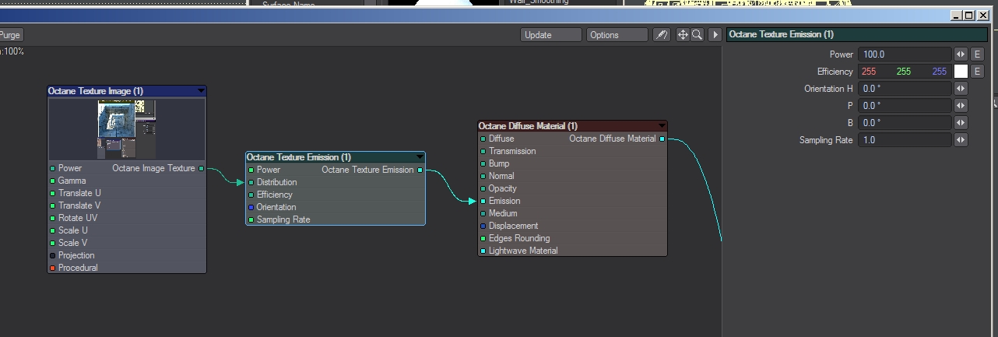Click the partially visible Purge button
This screenshot has height=337, width=998.
[11, 35]
